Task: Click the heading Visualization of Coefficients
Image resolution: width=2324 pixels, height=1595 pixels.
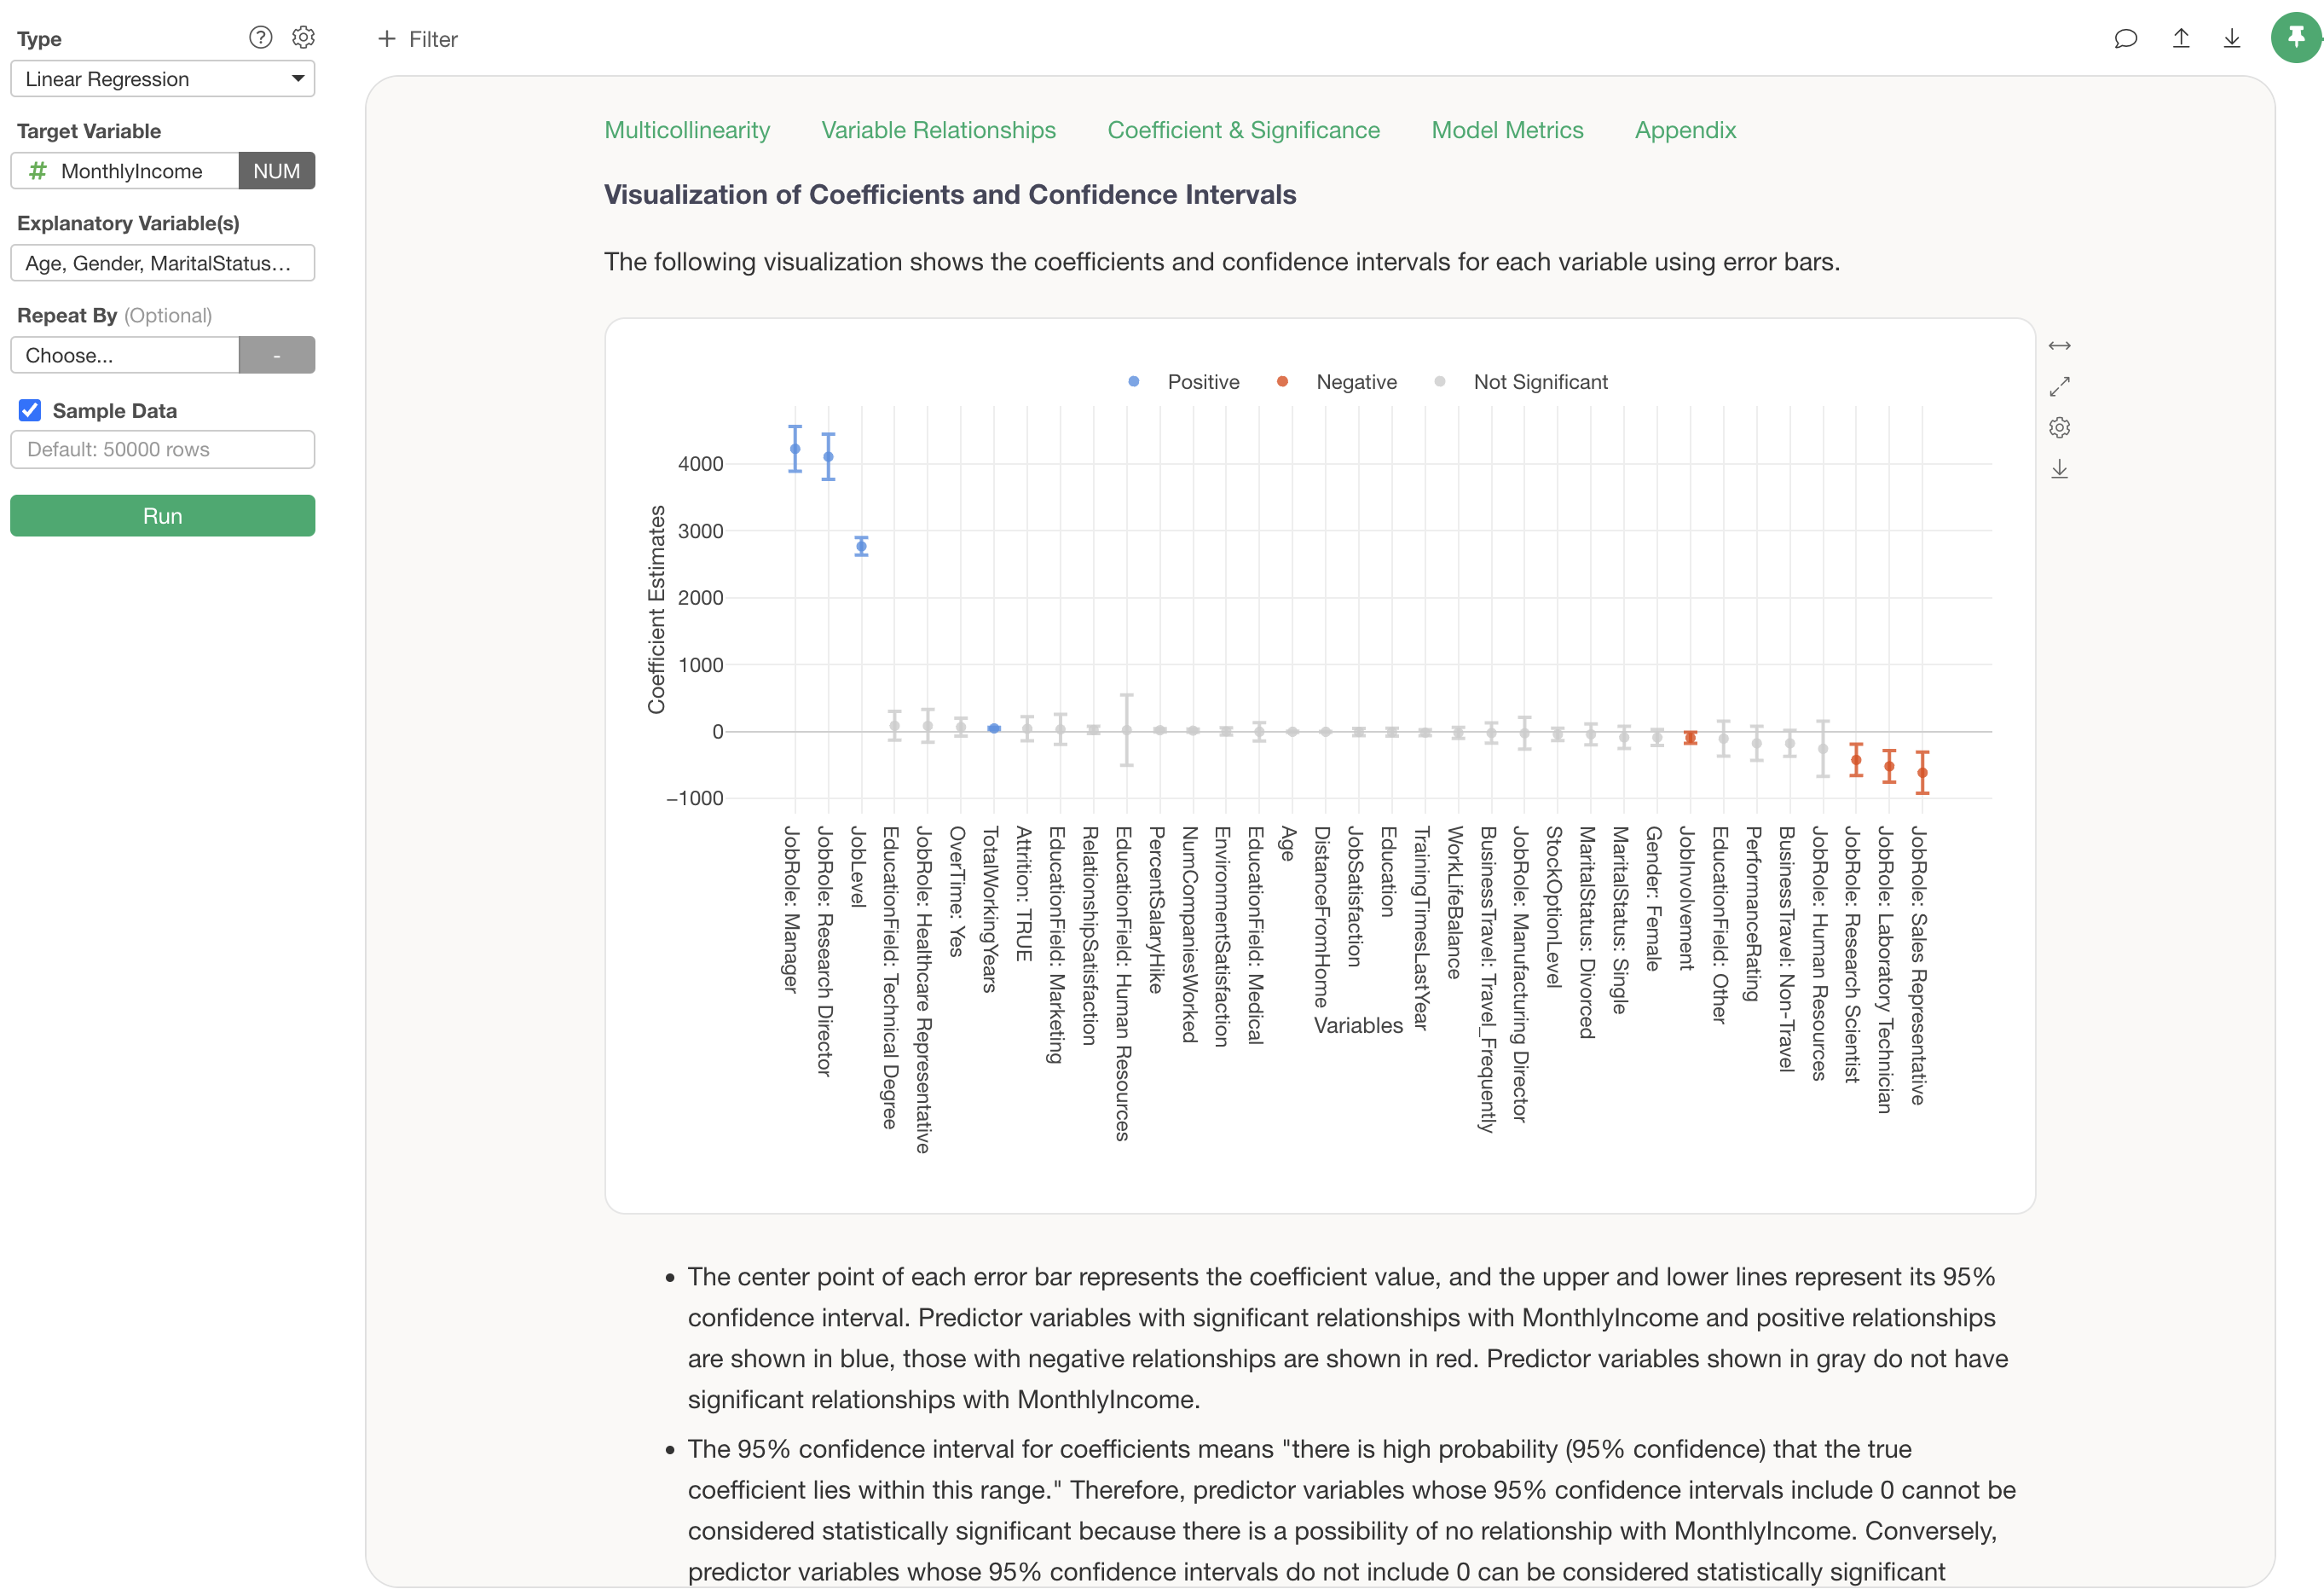Action: tap(950, 194)
